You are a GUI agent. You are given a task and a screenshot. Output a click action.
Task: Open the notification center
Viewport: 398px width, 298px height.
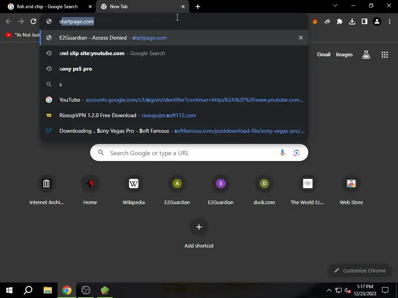pyautogui.click(x=385, y=290)
